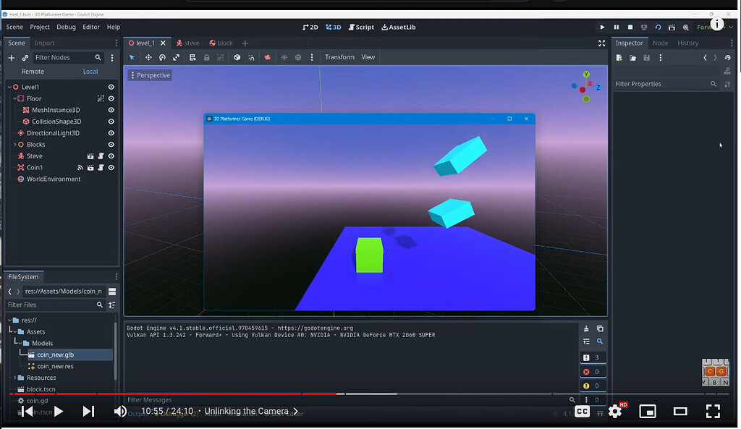The width and height of the screenshot is (741, 429).
Task: Hide the Floor node
Action: pyautogui.click(x=111, y=98)
